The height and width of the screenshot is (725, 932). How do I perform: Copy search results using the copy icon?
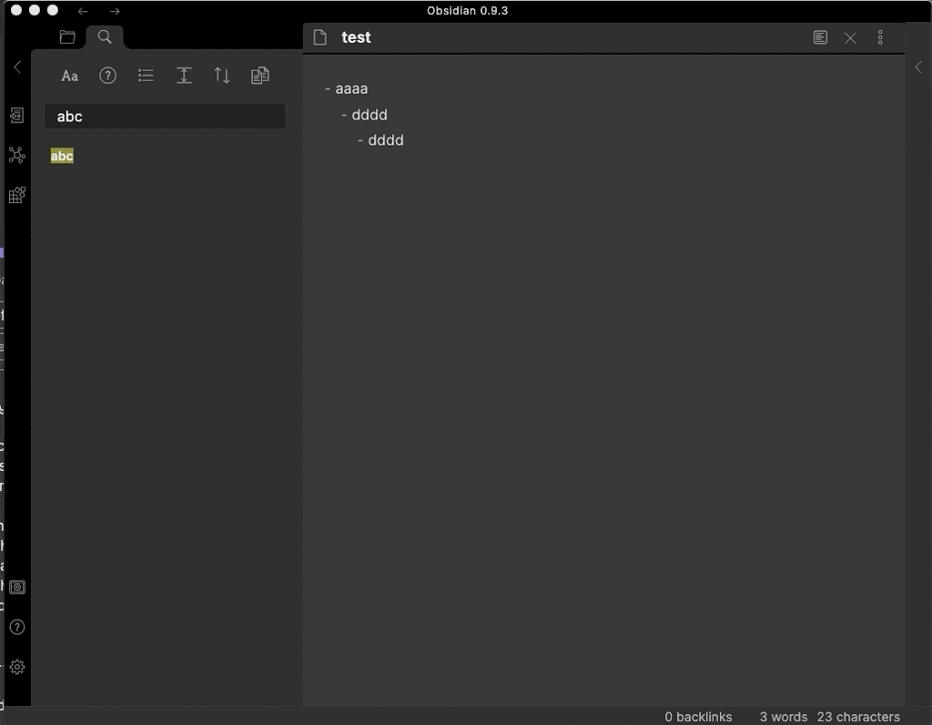pyautogui.click(x=260, y=76)
